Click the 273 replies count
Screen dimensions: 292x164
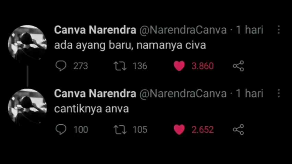click(x=81, y=66)
